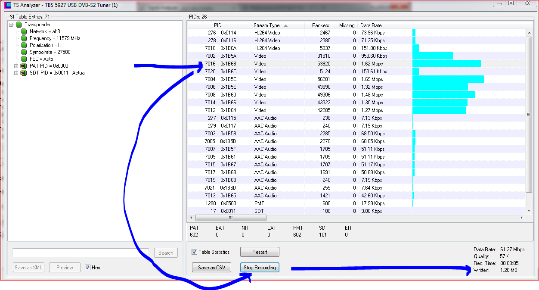Click the Data Rate column header
539x290 pixels.
(371, 25)
